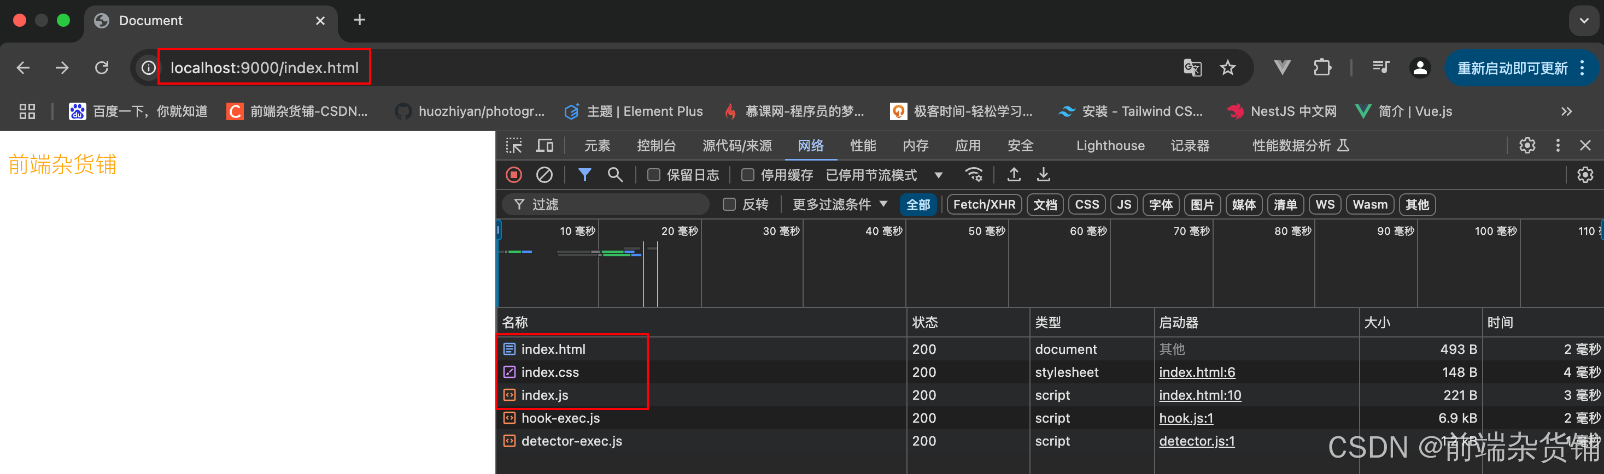Open initiator link detector.js:1
Screen dimensions: 1604x474
(1196, 441)
